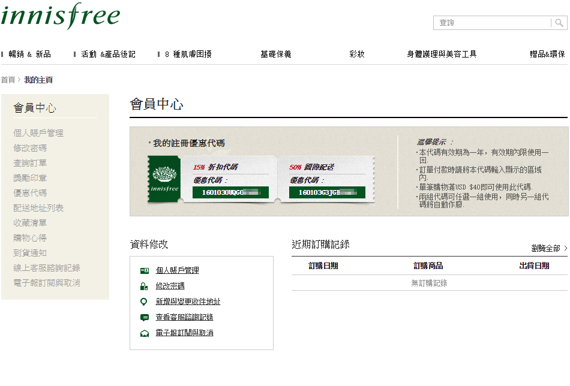Open 收藏清單 in the sidebar
The image size is (570, 386).
[30, 223]
